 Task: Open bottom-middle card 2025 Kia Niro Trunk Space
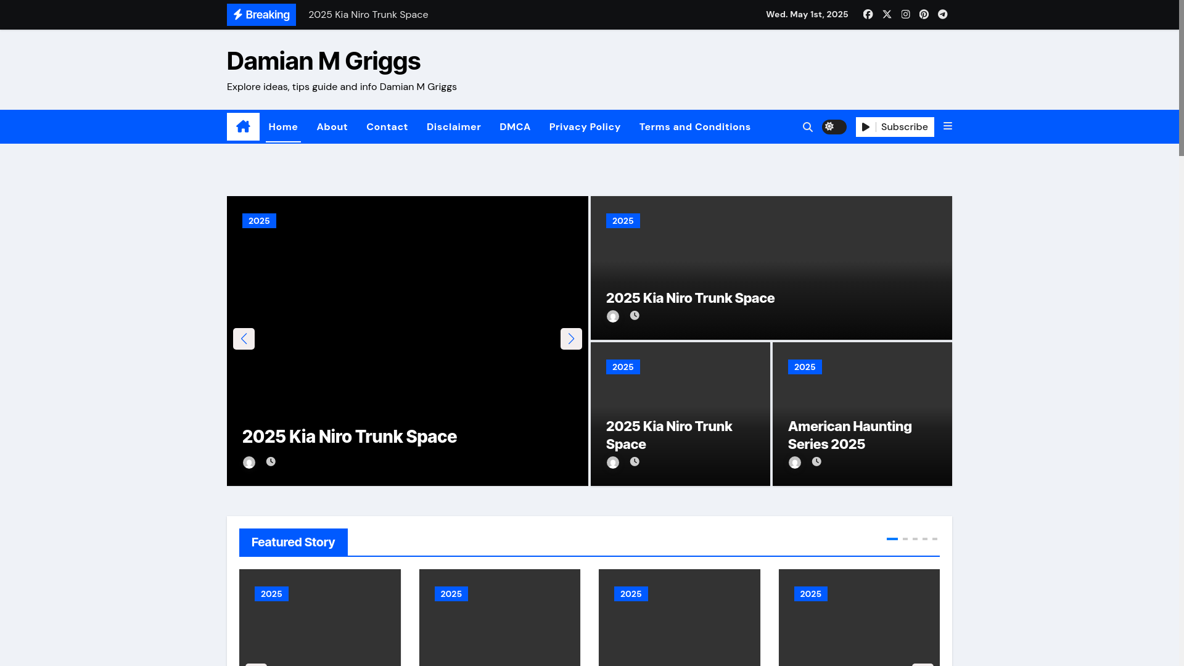(669, 435)
